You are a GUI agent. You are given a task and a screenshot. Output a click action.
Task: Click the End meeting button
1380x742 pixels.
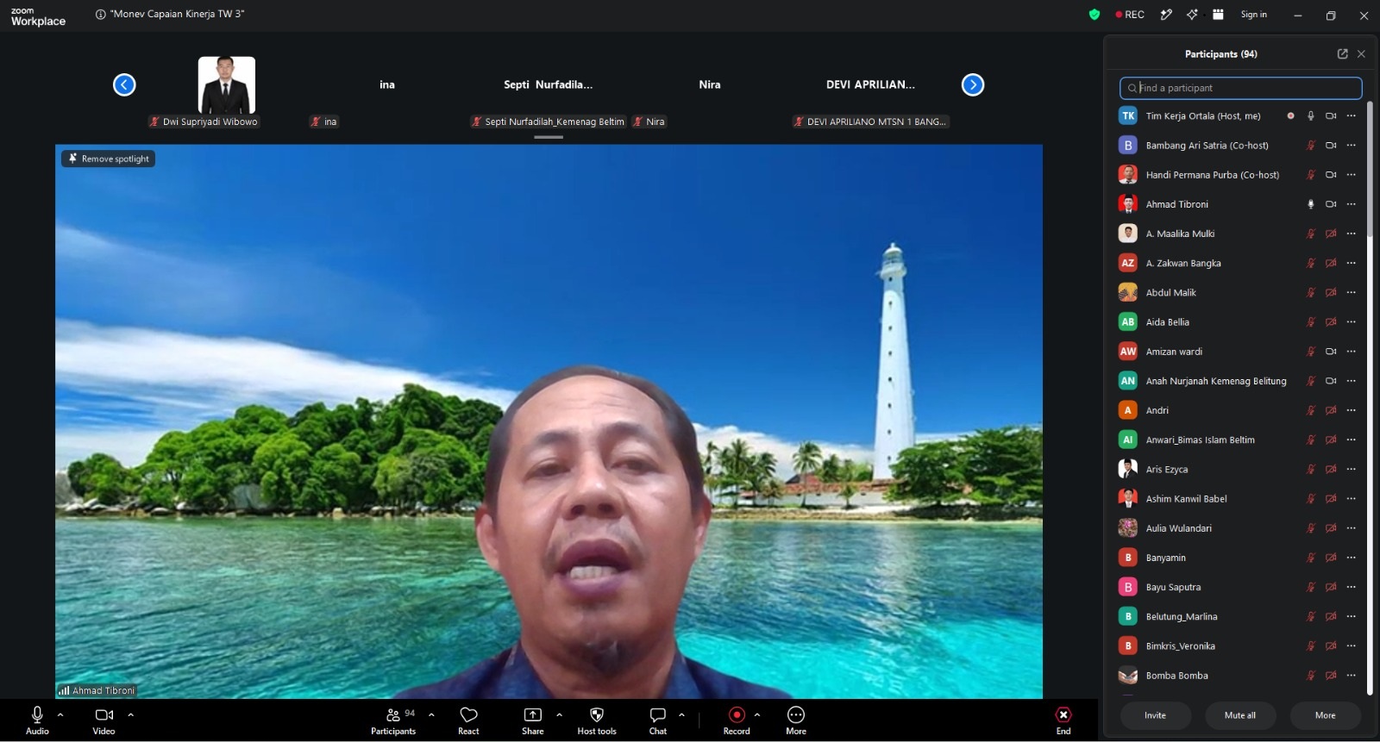click(x=1063, y=720)
